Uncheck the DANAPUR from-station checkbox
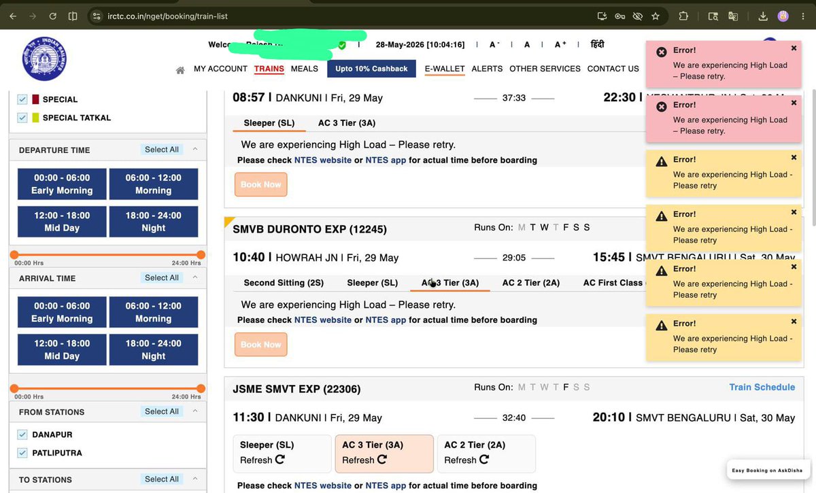 22,435
